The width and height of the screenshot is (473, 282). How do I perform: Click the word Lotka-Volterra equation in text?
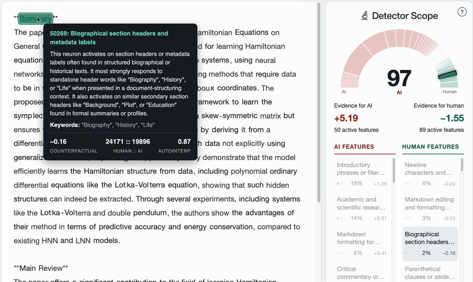[156, 185]
